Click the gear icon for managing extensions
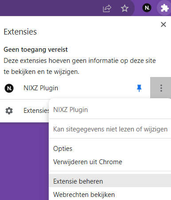Screen dimensions: 171x200 [x=9, y=111]
